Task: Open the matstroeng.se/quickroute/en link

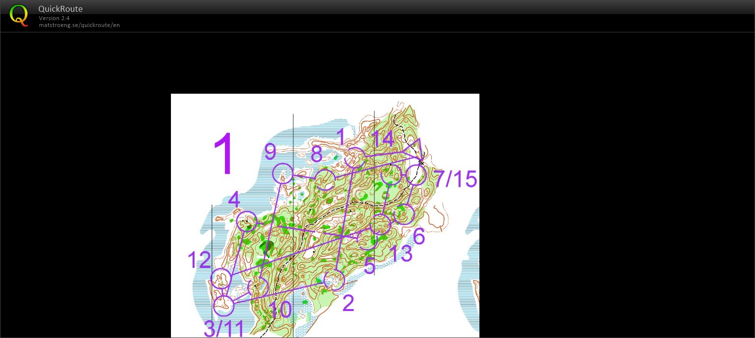Action: [79, 25]
